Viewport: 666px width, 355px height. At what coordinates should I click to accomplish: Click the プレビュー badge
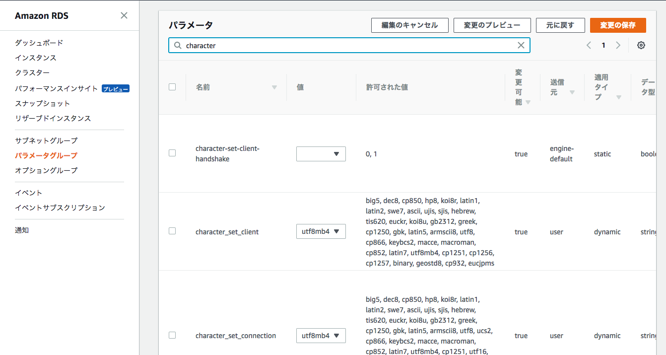(116, 89)
